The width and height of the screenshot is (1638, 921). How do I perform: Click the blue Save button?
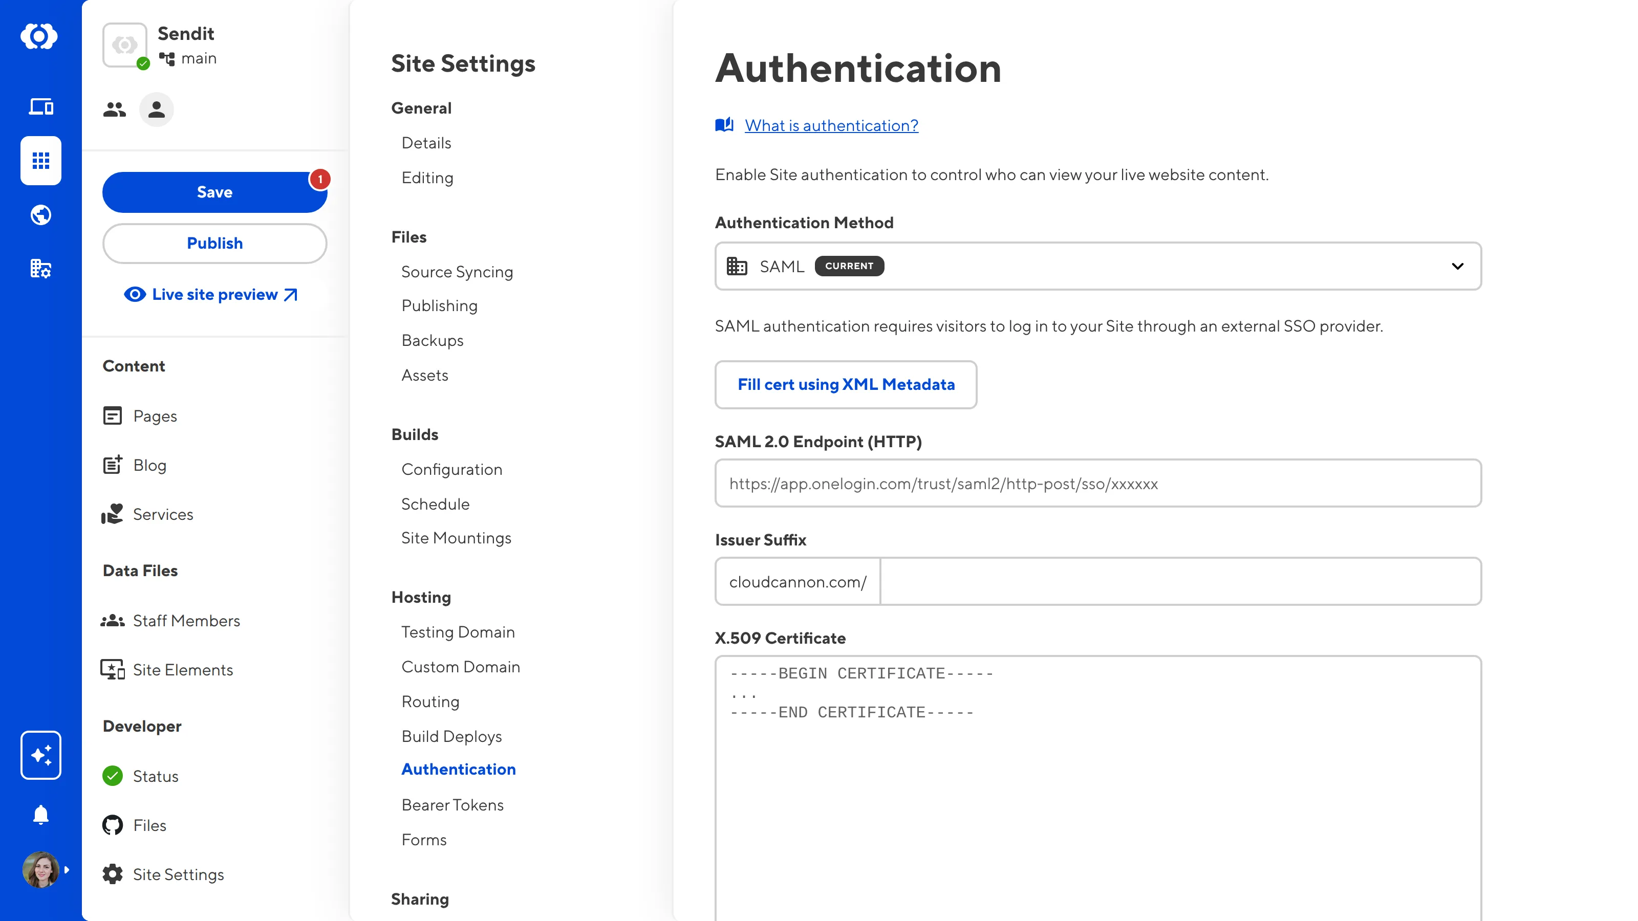pyautogui.click(x=214, y=192)
